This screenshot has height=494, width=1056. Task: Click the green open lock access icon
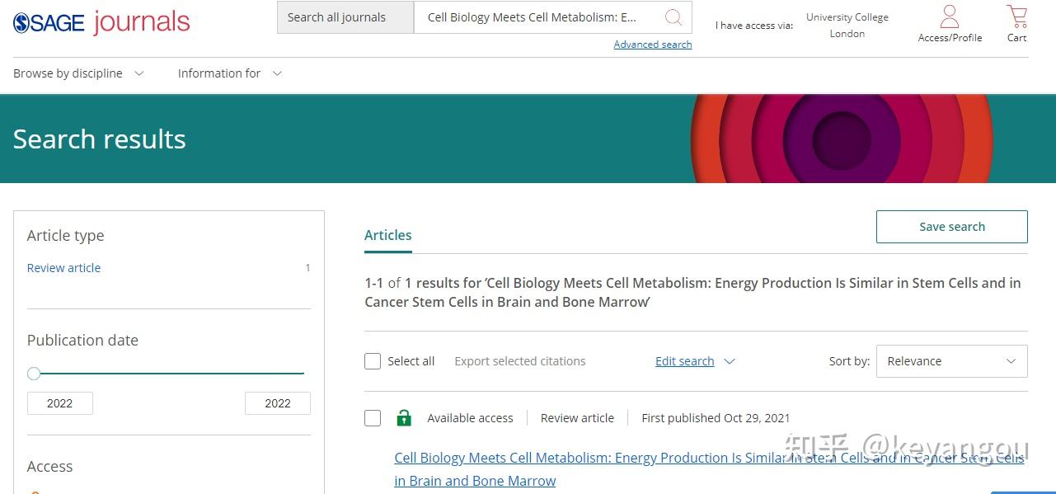tap(404, 418)
